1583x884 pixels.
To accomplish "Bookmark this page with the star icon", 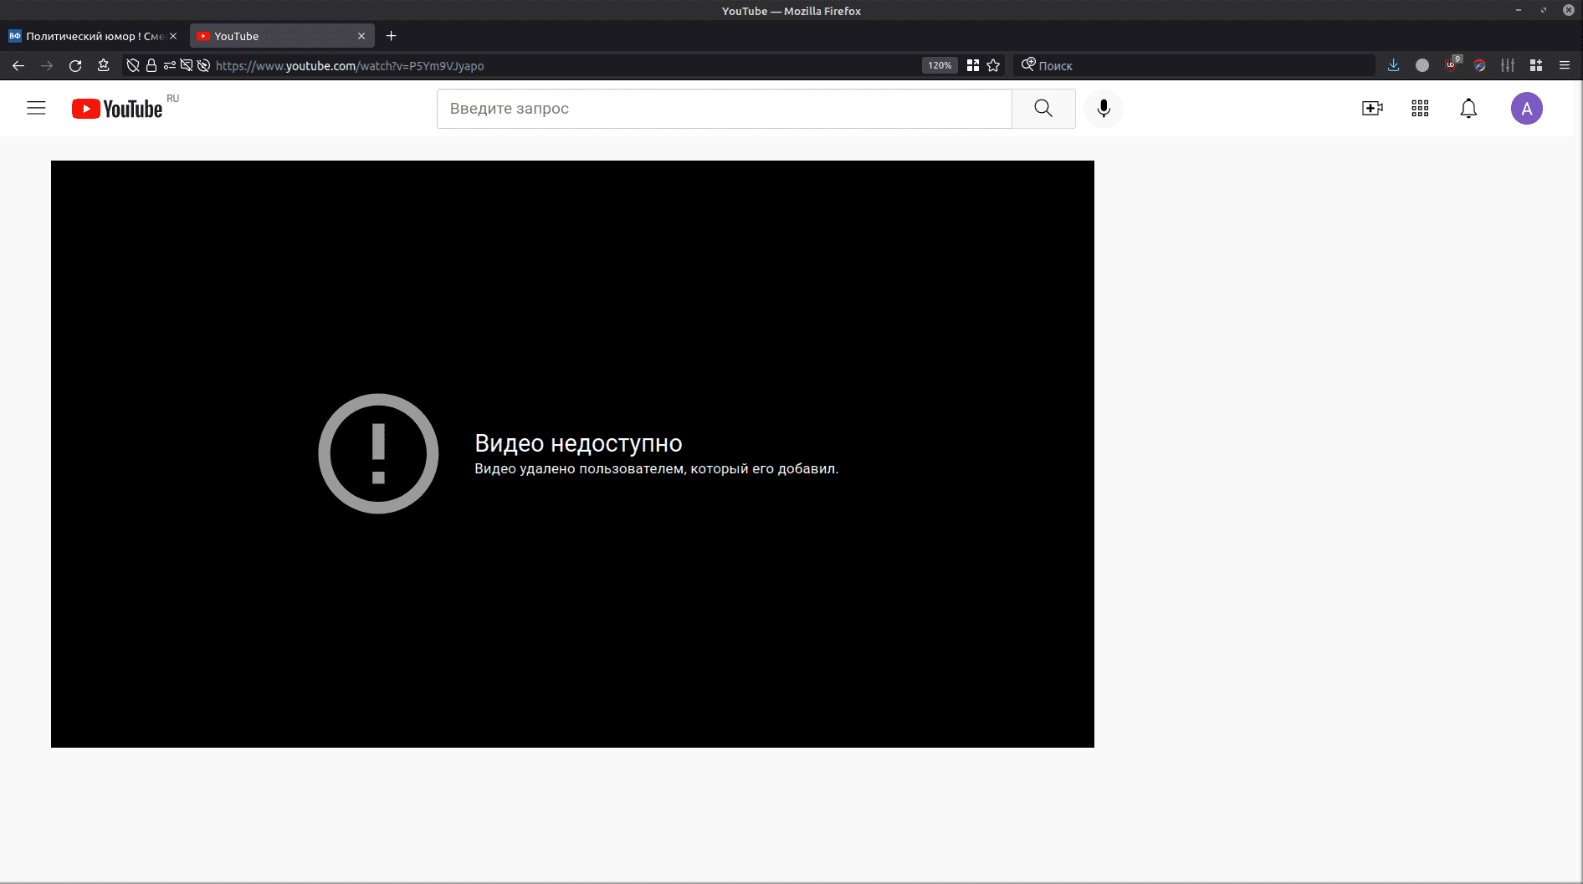I will pyautogui.click(x=993, y=65).
